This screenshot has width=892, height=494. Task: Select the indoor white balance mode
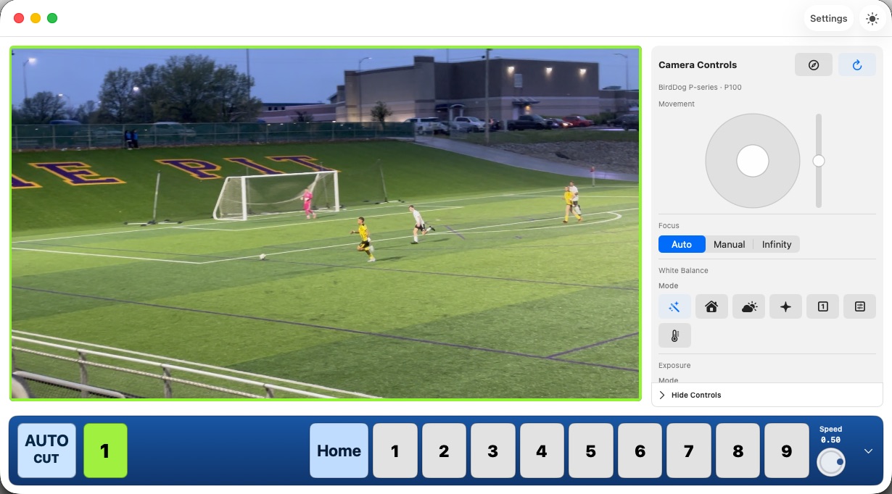pyautogui.click(x=711, y=306)
